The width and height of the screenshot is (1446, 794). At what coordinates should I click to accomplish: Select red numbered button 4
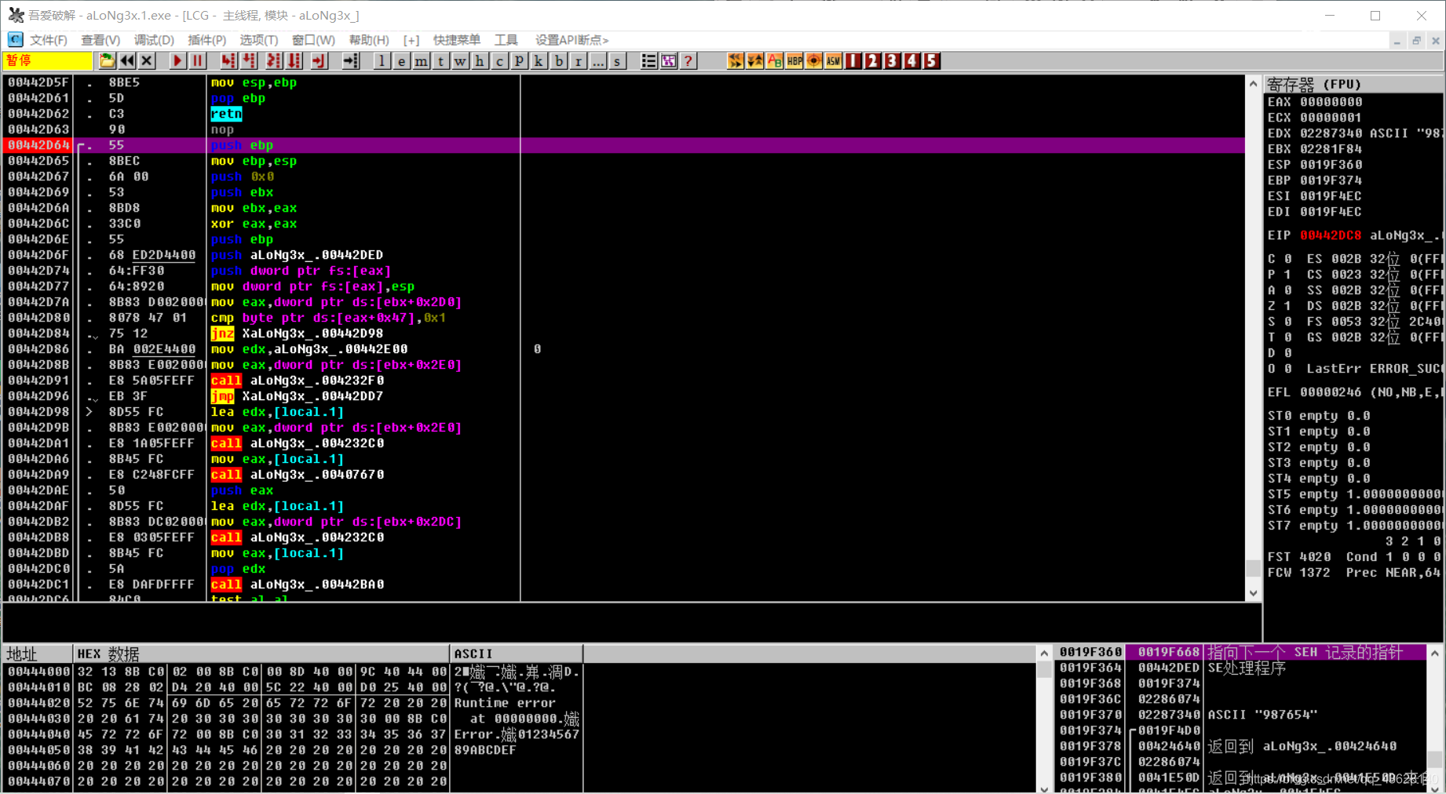tap(912, 61)
